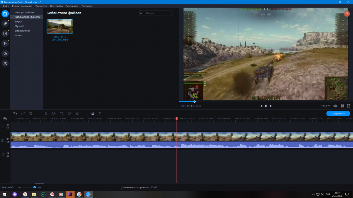This screenshot has width=353, height=198.
Task: Open the Filters and effects panel in sidebar
Action: (5, 23)
